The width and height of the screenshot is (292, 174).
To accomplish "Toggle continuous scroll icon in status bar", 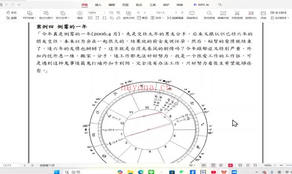I will tap(204, 165).
